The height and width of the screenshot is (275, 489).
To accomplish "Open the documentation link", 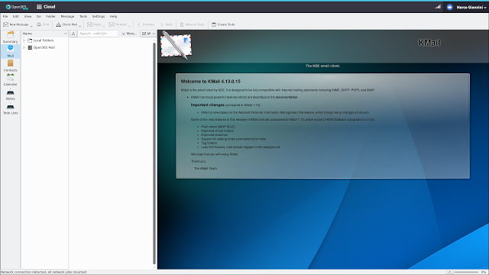I will click(287, 97).
